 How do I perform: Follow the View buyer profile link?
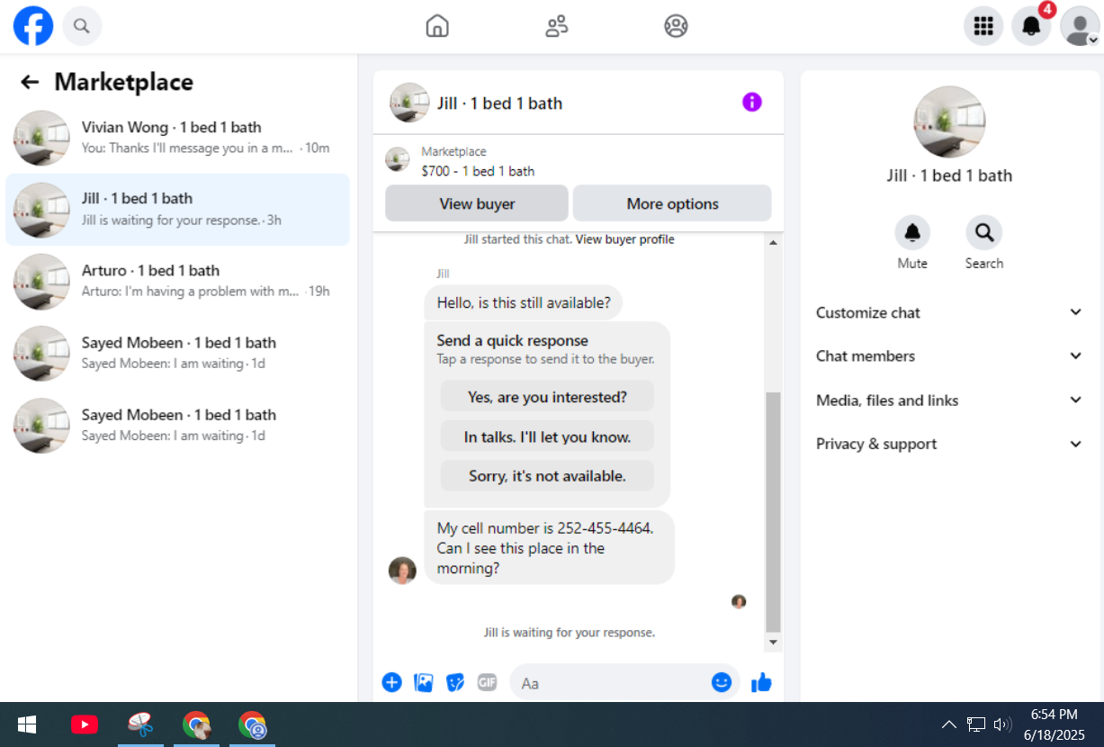pyautogui.click(x=624, y=239)
